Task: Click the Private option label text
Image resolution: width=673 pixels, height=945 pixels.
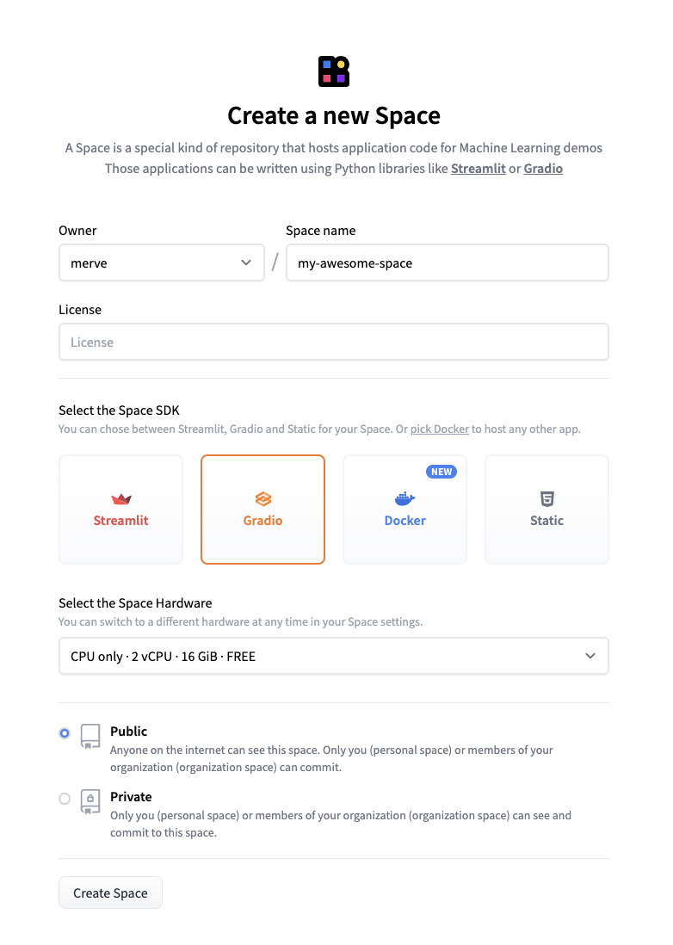Action: [131, 797]
